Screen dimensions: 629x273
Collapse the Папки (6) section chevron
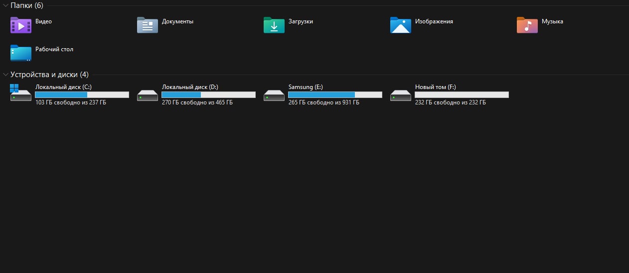click(x=5, y=5)
